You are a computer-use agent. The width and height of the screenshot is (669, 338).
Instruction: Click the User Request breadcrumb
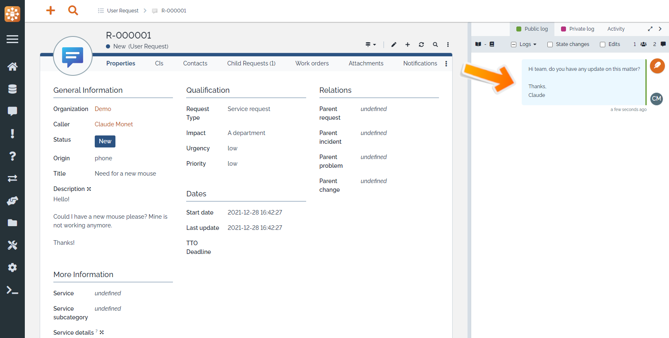coord(122,11)
